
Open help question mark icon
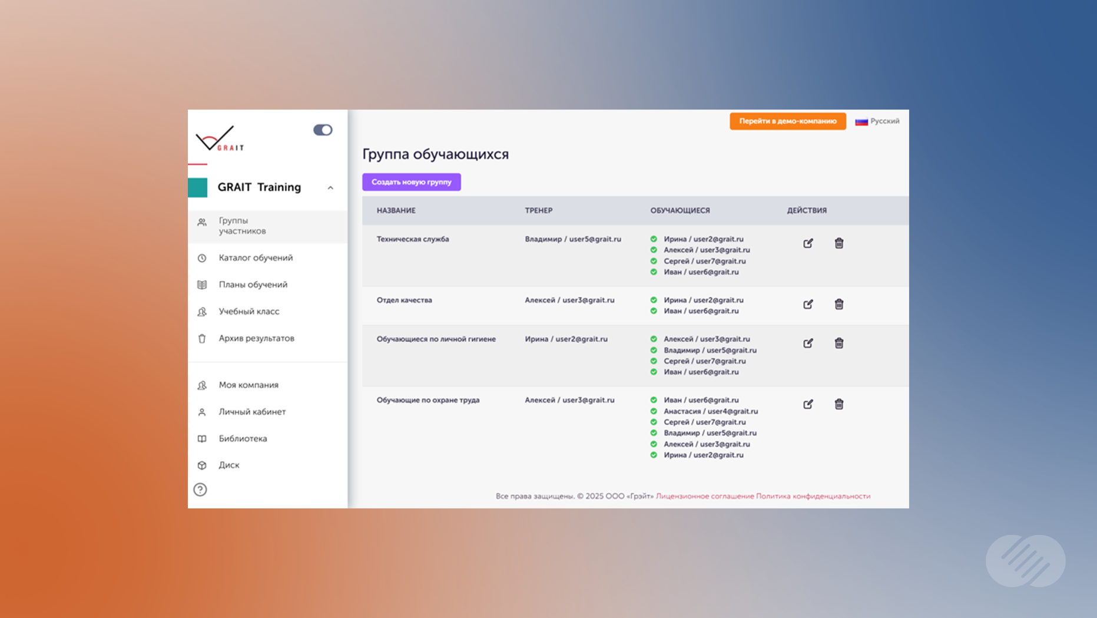point(200,490)
